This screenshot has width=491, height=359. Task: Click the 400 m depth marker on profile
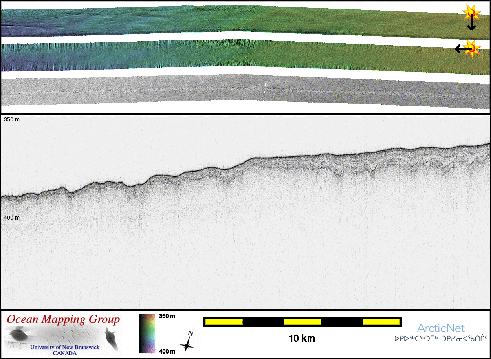12,217
